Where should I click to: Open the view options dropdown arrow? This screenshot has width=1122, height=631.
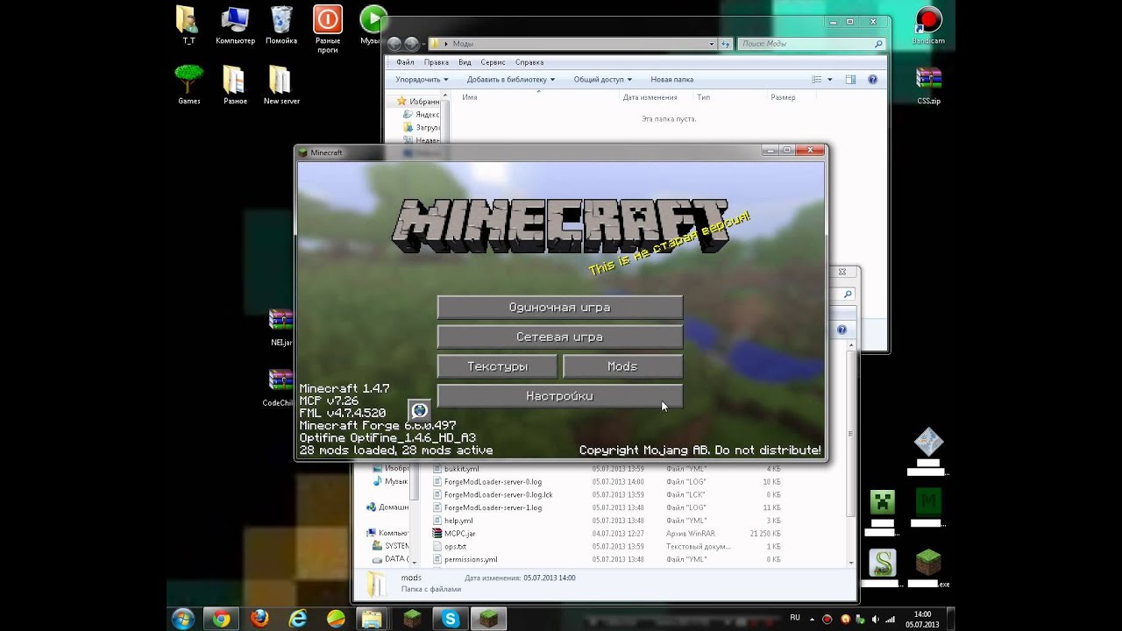coord(828,80)
